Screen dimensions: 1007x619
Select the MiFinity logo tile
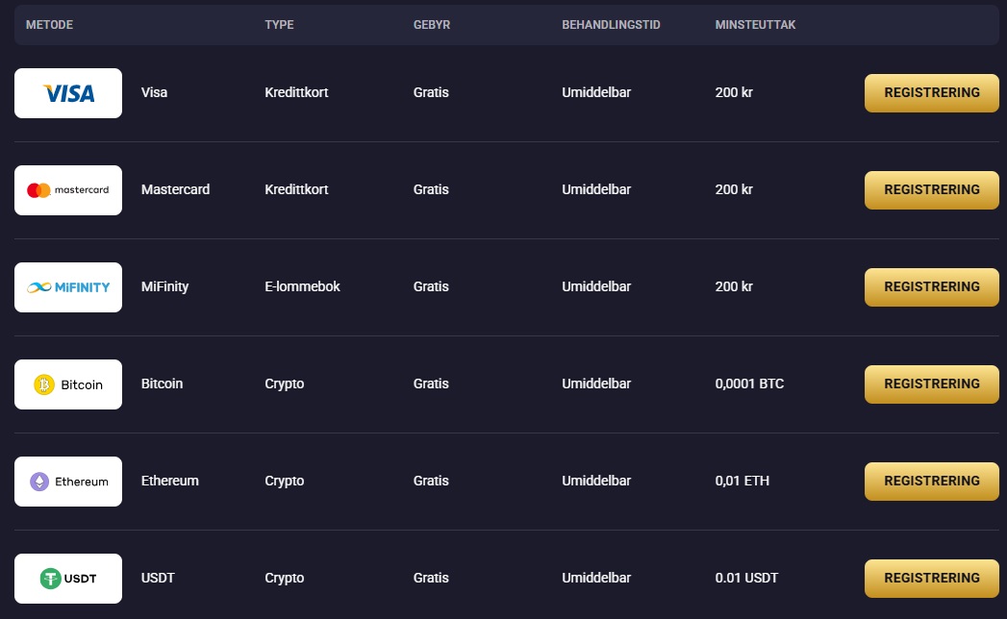pos(68,287)
